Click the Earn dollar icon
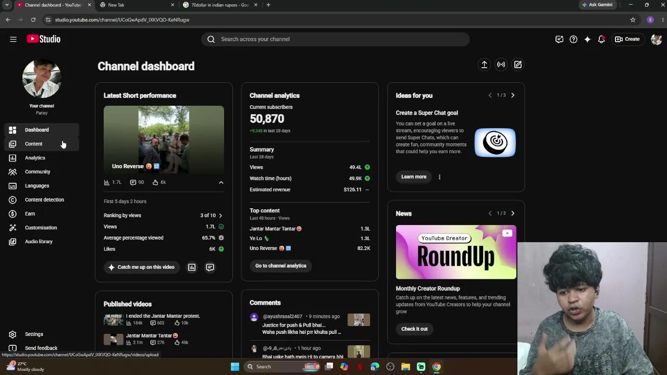Image resolution: width=667 pixels, height=375 pixels. 13,214
